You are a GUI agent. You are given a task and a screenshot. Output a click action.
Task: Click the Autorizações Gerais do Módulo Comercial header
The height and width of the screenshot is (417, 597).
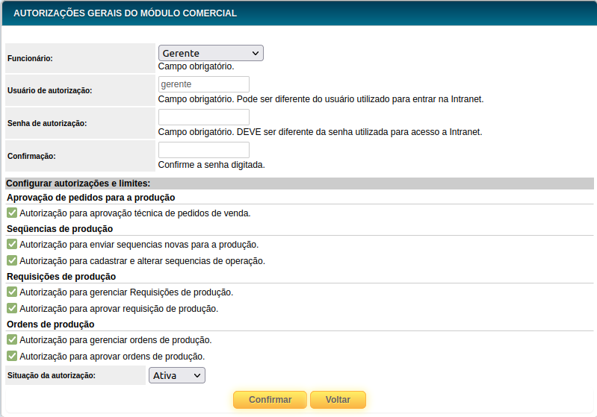[x=126, y=13]
